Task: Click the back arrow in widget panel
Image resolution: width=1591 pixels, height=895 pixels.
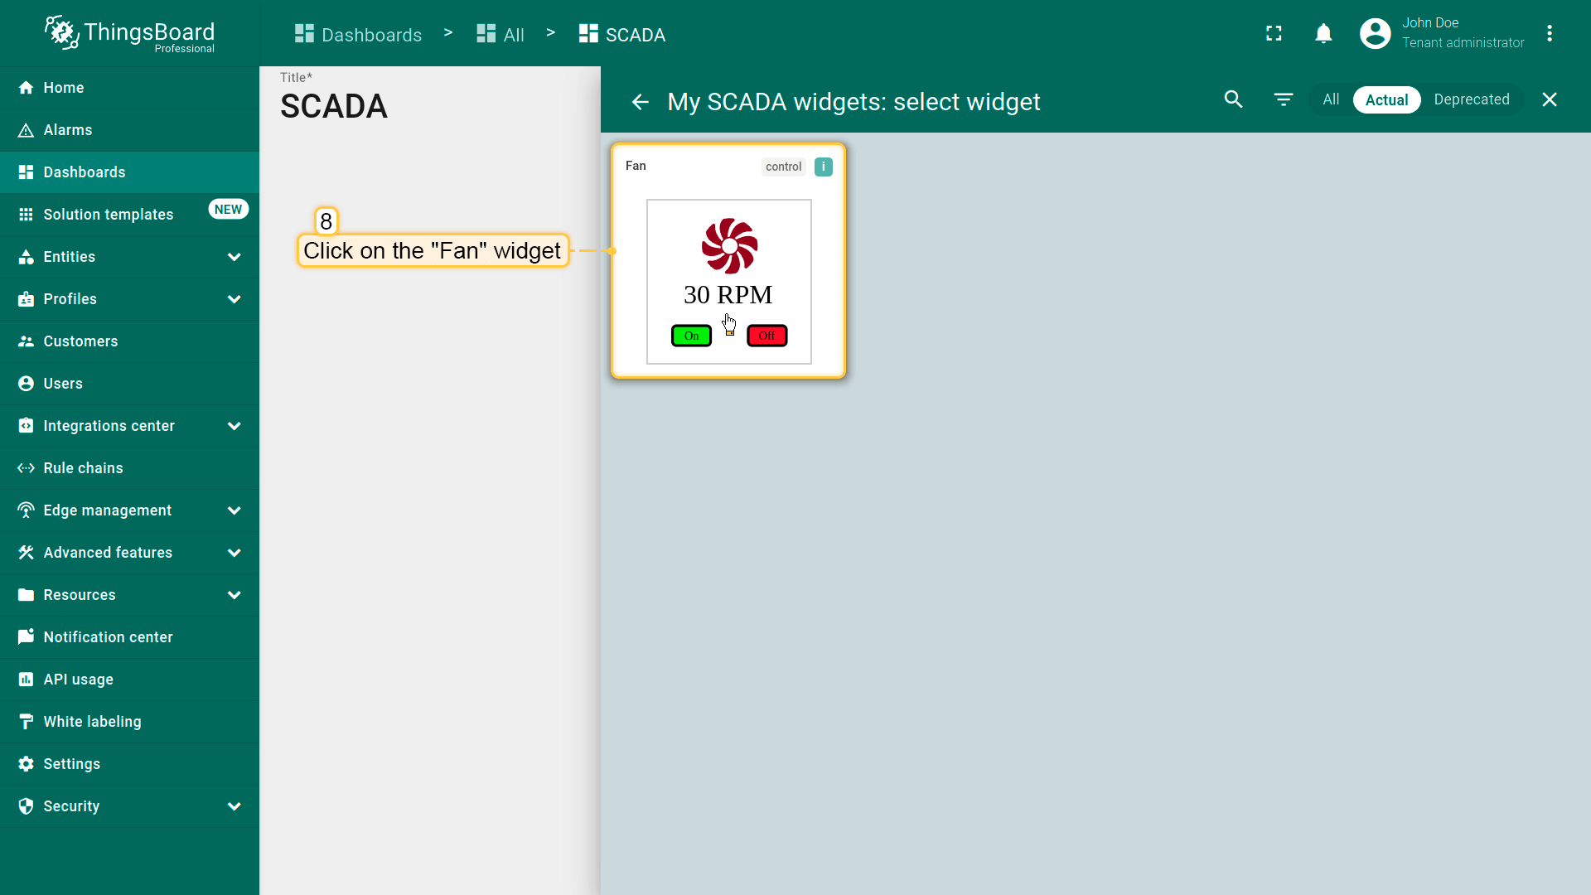Action: (640, 102)
